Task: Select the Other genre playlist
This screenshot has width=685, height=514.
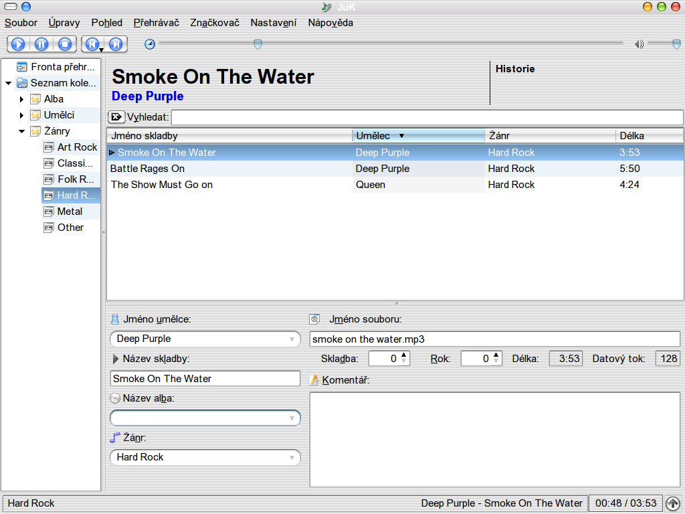Action: 71,228
